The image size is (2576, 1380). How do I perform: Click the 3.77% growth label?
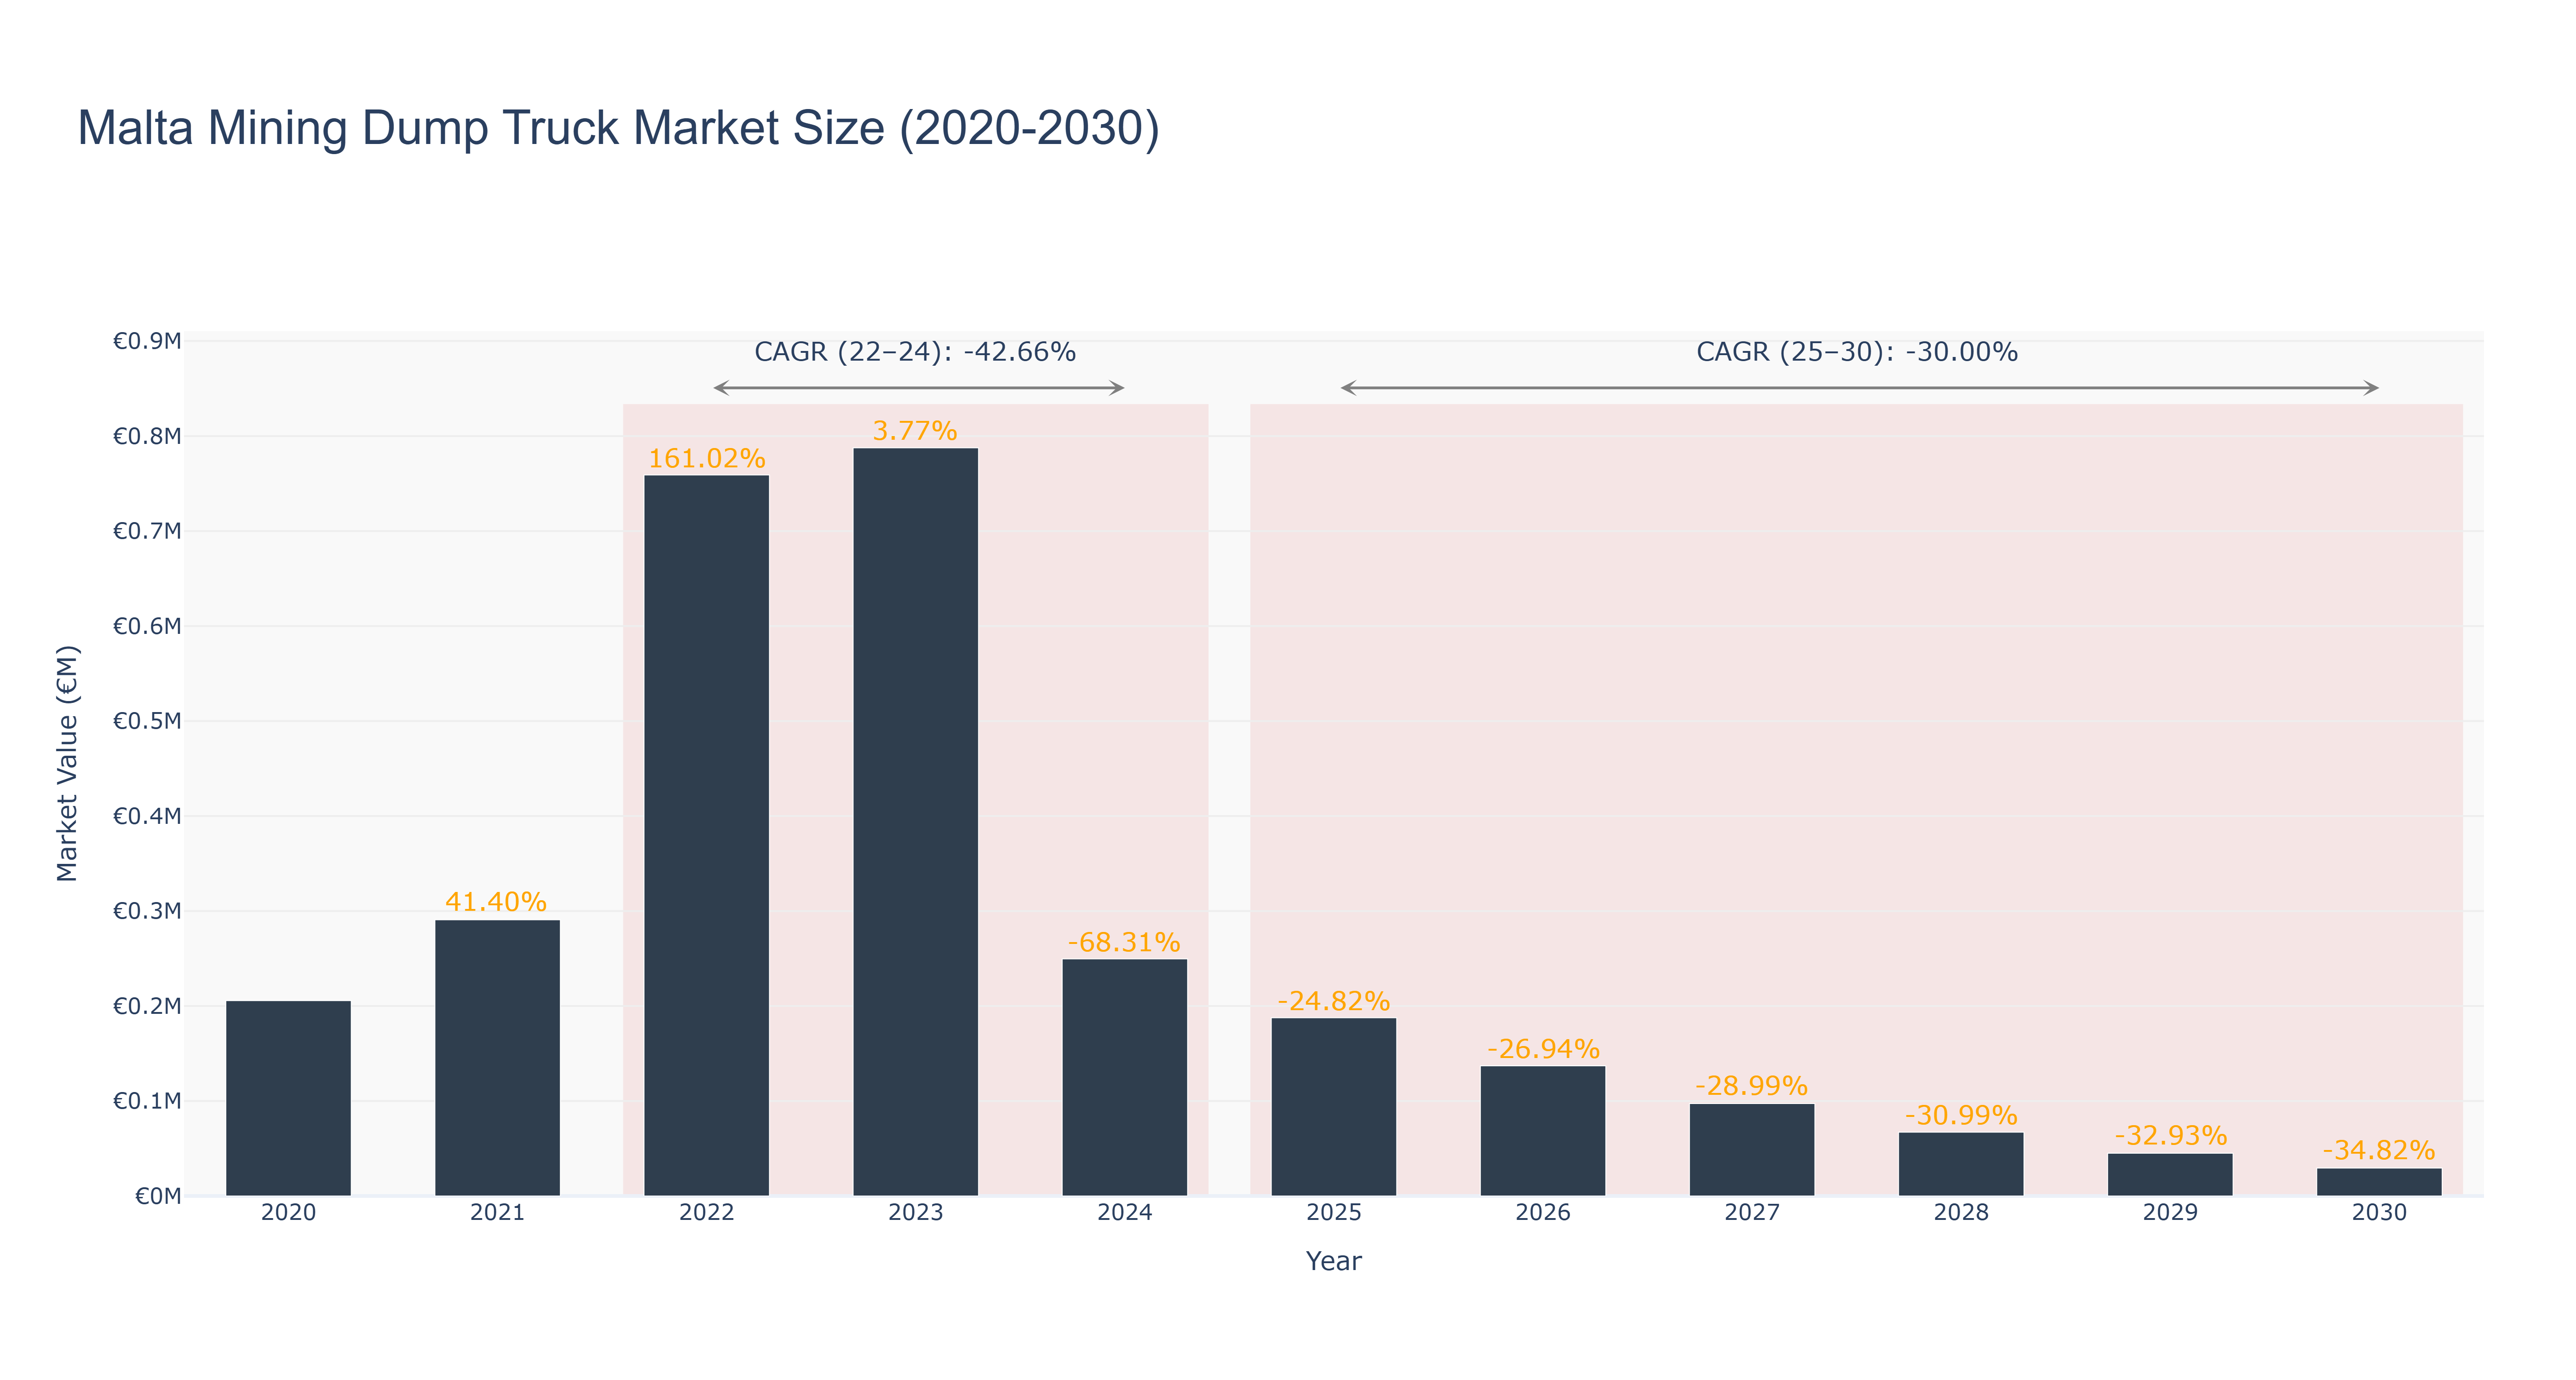(915, 431)
